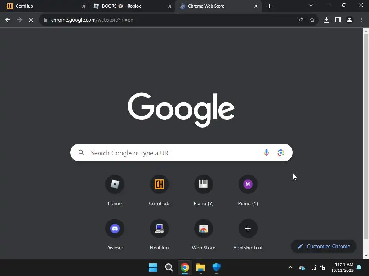Viewport: 369px width, 276px height.
Task: Click the Customize Chrome button
Action: pos(324,246)
